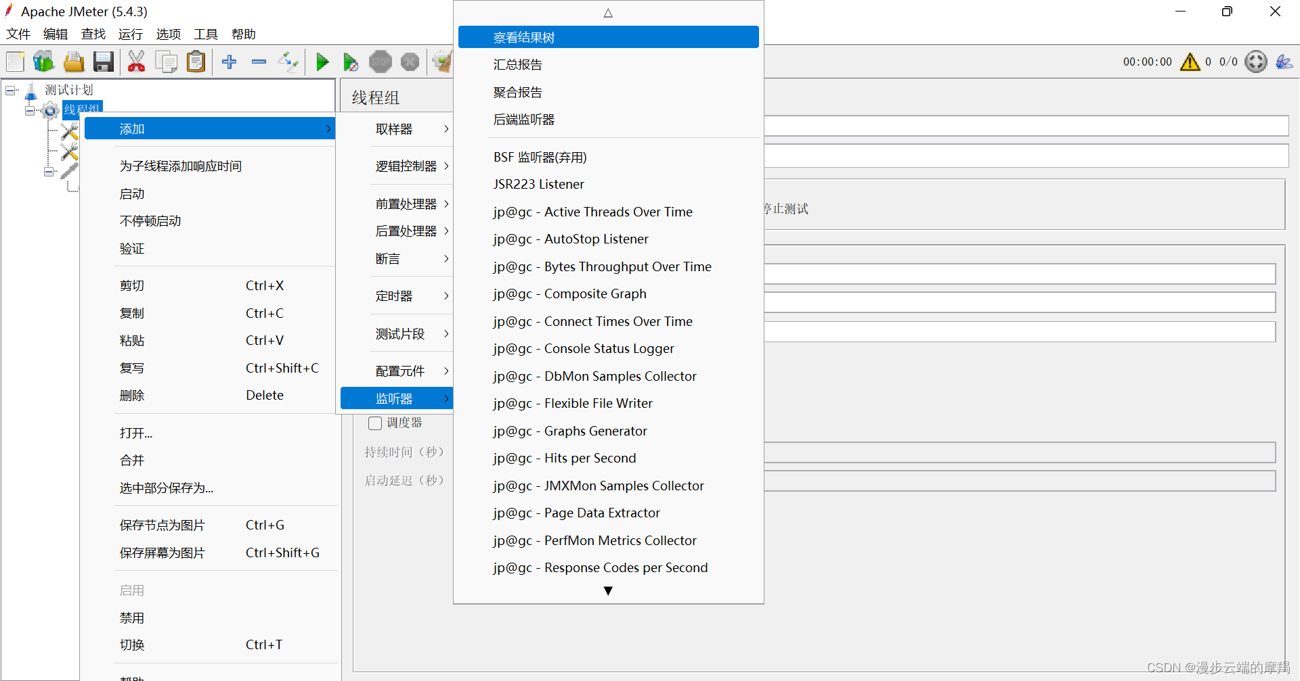Choose 后端监听器 from listener menu

tap(608, 120)
